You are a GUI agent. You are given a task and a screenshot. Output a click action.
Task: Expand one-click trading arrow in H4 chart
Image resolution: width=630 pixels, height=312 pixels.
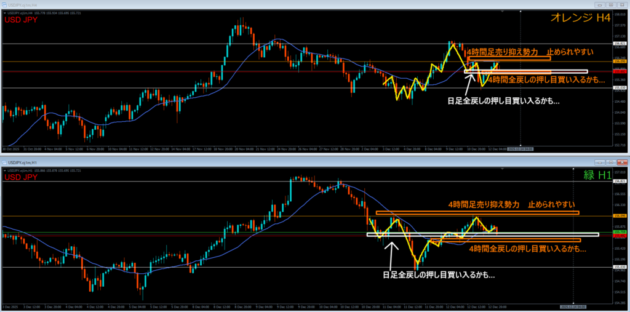tap(5, 14)
